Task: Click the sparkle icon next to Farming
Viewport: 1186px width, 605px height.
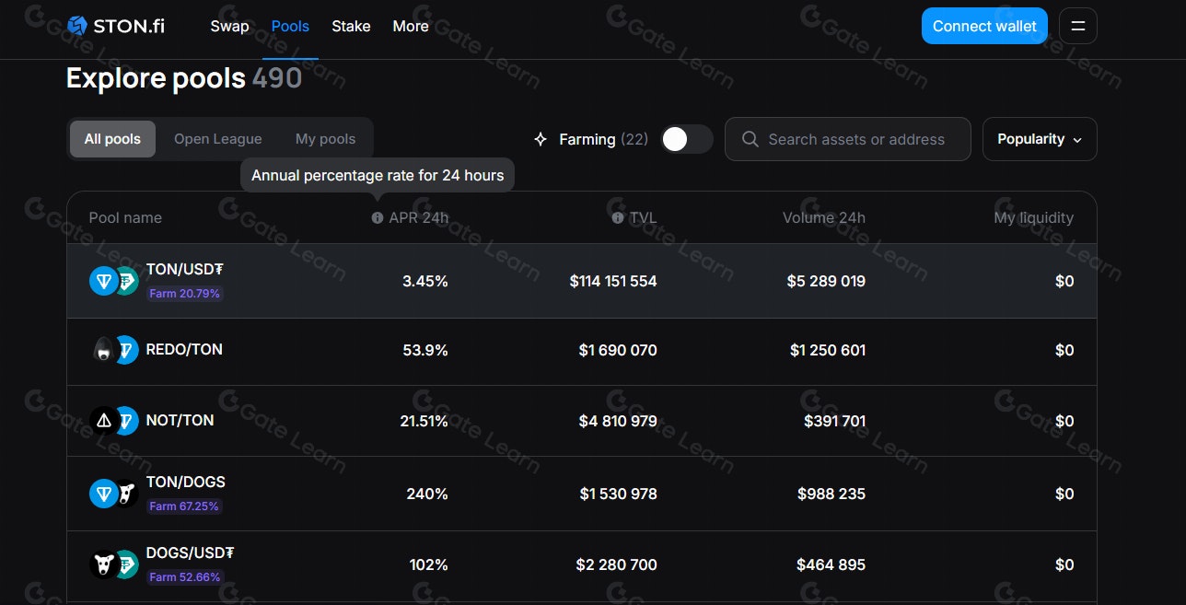Action: tap(540, 139)
